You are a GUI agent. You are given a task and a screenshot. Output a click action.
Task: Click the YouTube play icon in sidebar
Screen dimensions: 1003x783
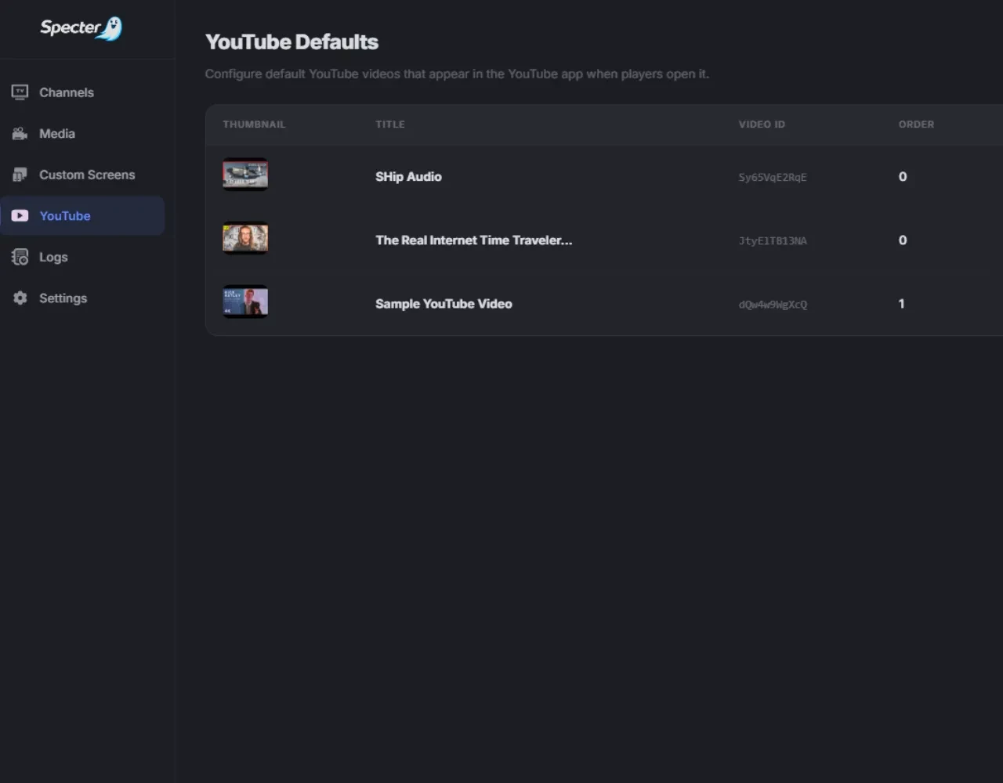(x=20, y=216)
